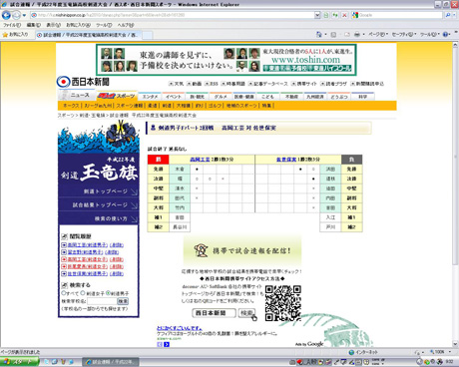
Task: Open the ファイル menu
Action: click(12, 25)
